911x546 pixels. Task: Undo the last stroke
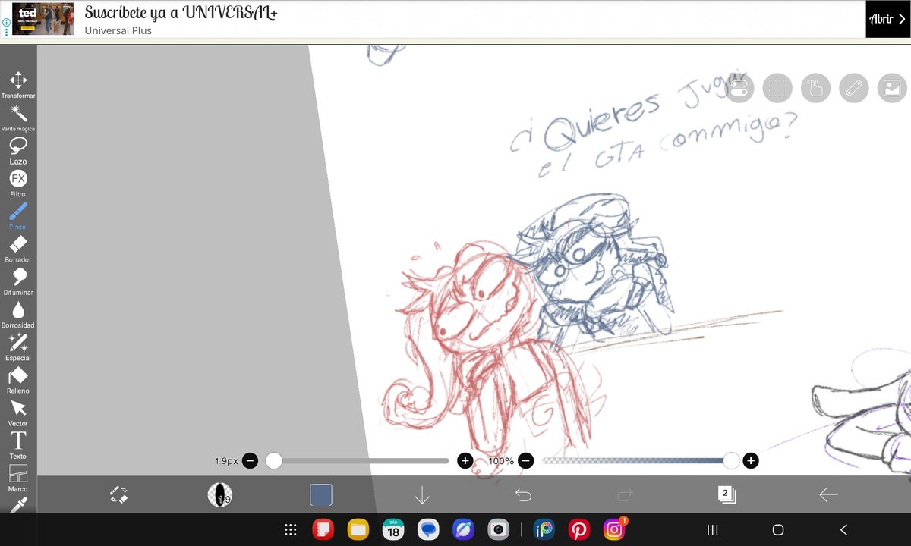click(523, 495)
